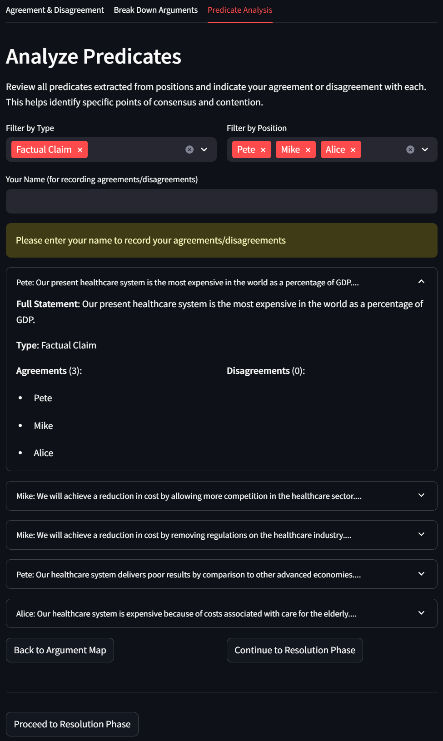This screenshot has height=741, width=443.
Task: Clear all Filter by Position selections
Action: click(x=410, y=149)
